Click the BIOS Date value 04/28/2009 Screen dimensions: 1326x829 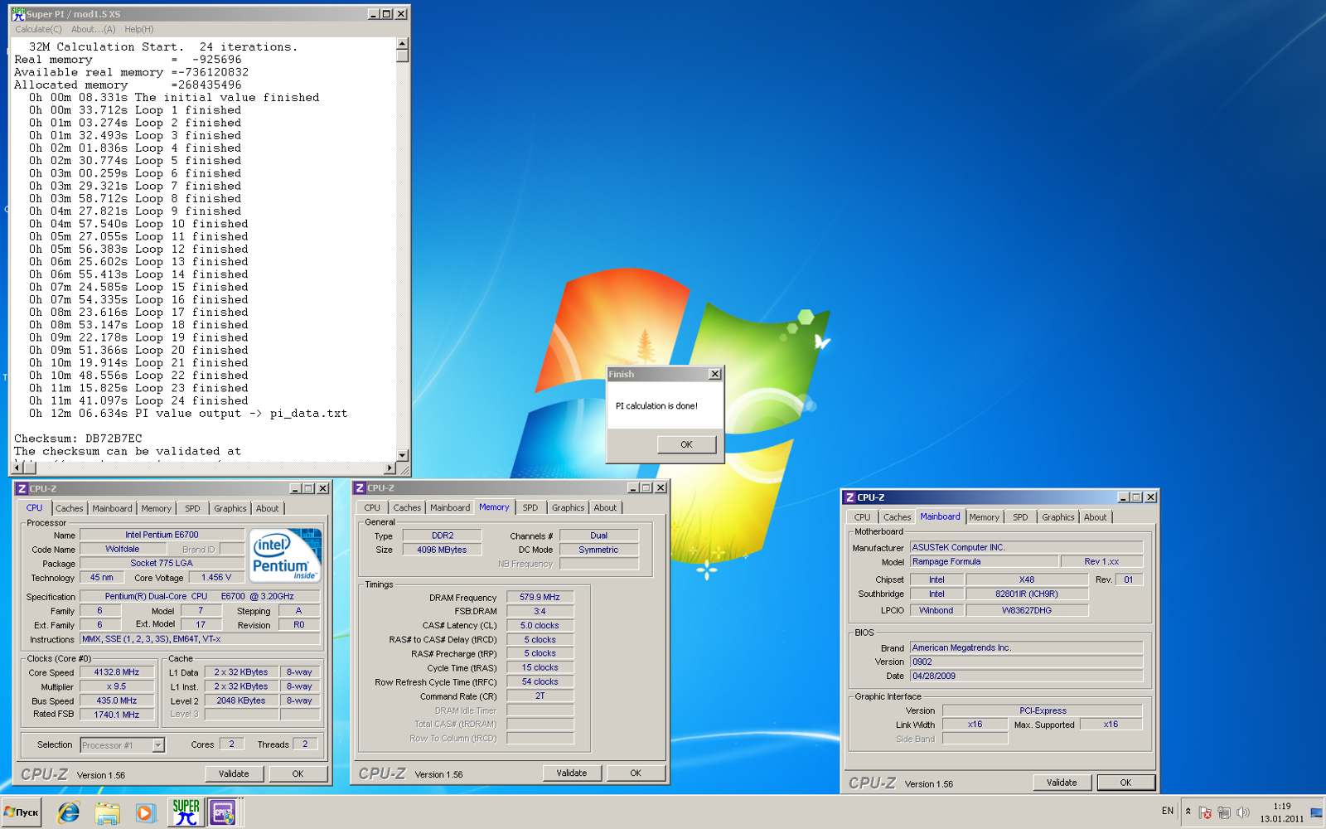[1026, 676]
